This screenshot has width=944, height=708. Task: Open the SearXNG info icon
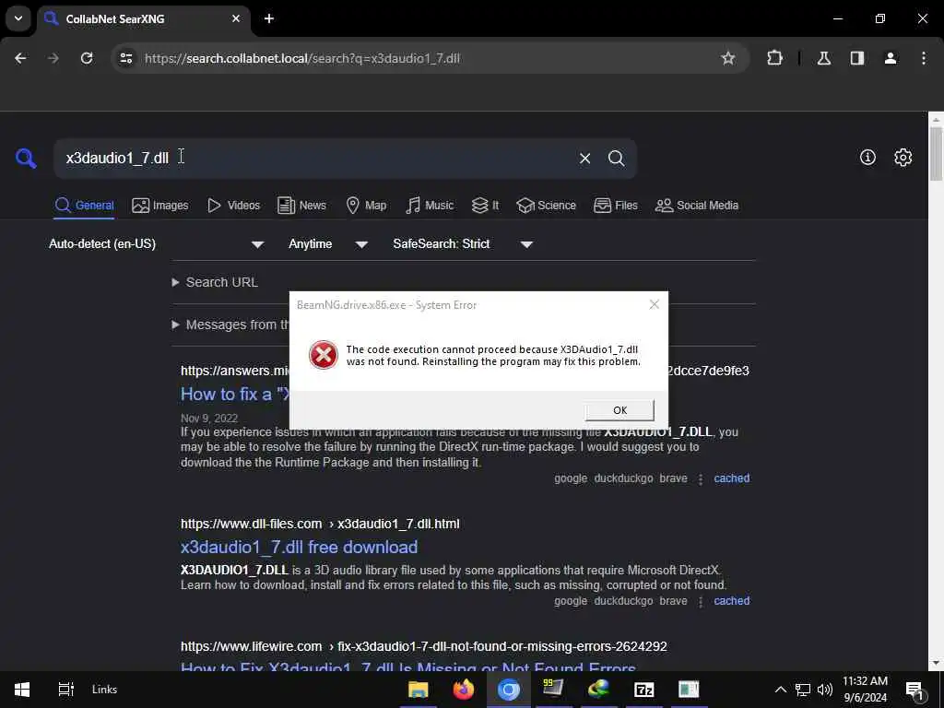coord(867,157)
